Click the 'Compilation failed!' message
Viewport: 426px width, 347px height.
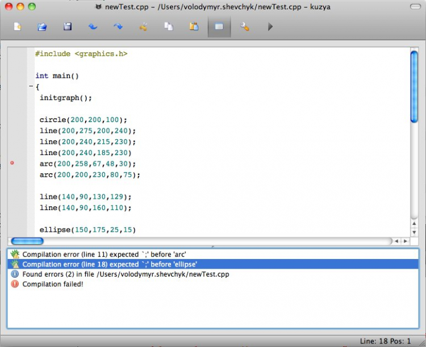53,284
